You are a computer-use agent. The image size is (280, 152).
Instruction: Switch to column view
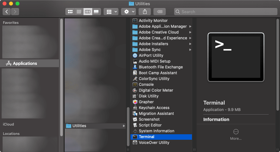pyautogui.click(x=88, y=12)
